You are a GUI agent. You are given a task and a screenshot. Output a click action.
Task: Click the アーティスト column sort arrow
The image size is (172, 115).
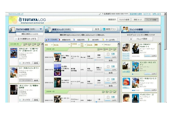[x=79, y=45]
